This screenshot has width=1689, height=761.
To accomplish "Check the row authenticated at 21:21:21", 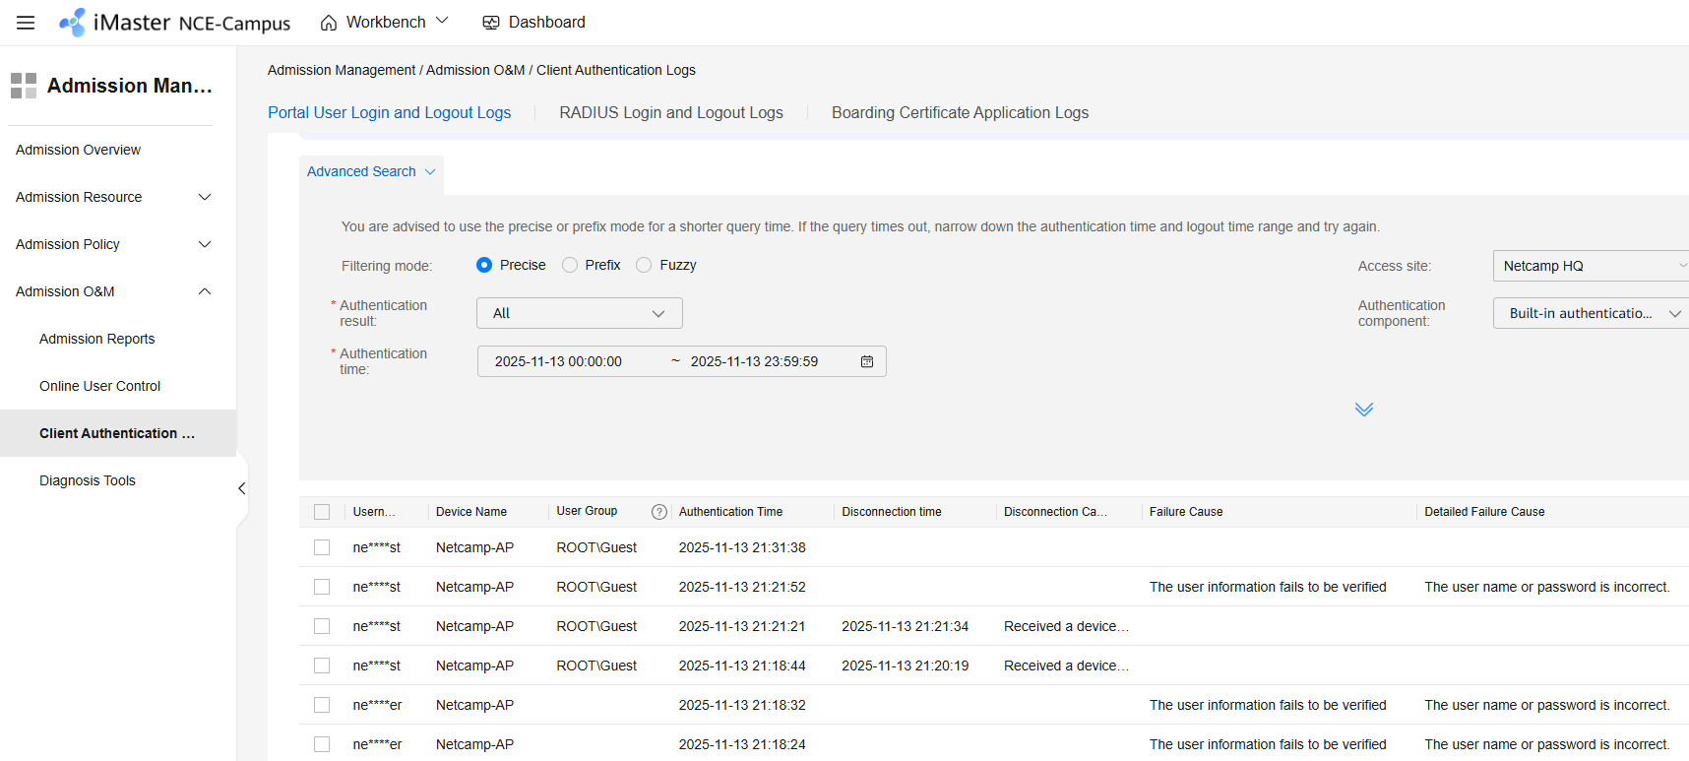I will [x=322, y=626].
